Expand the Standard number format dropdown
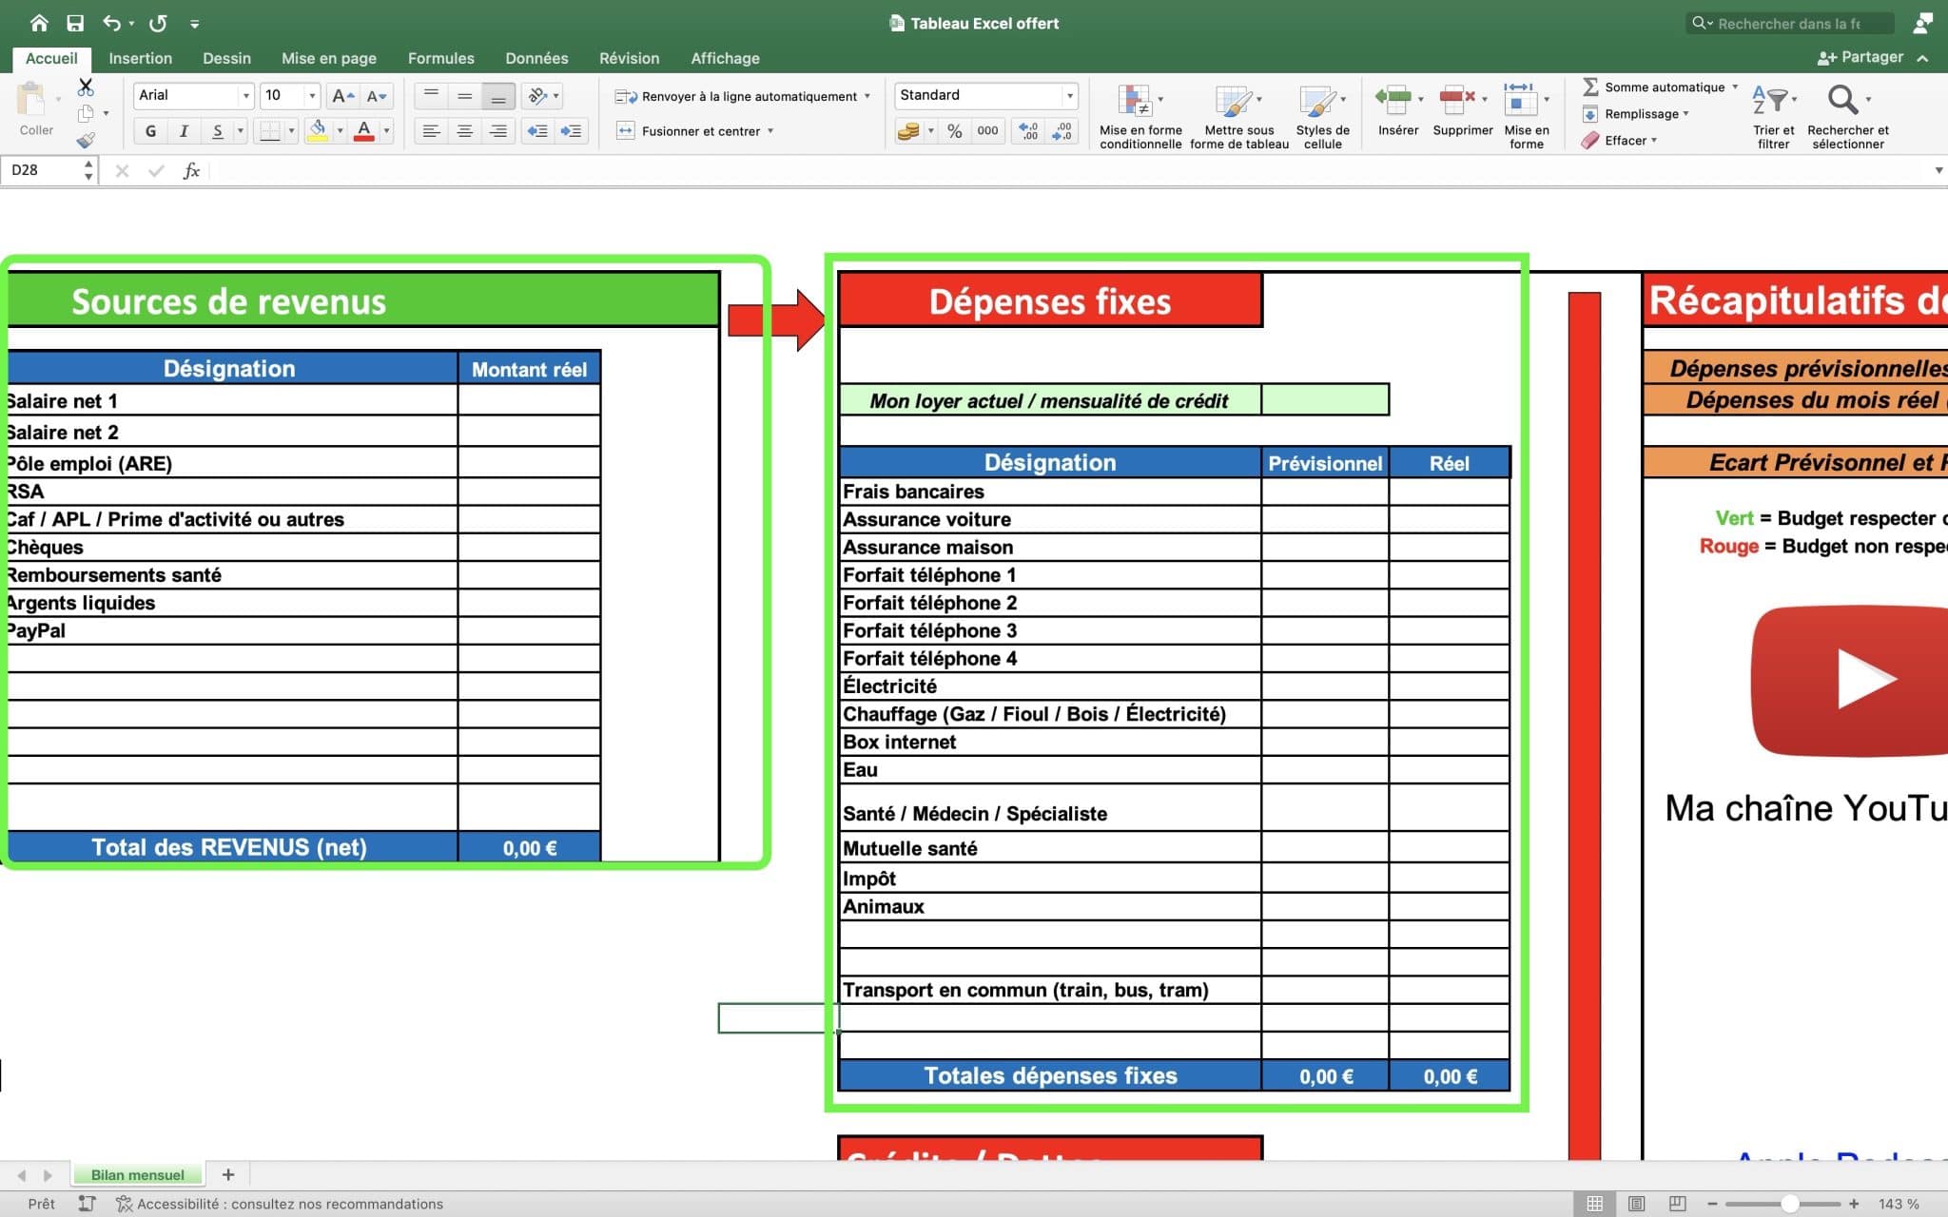Image resolution: width=1948 pixels, height=1217 pixels. tap(1069, 96)
